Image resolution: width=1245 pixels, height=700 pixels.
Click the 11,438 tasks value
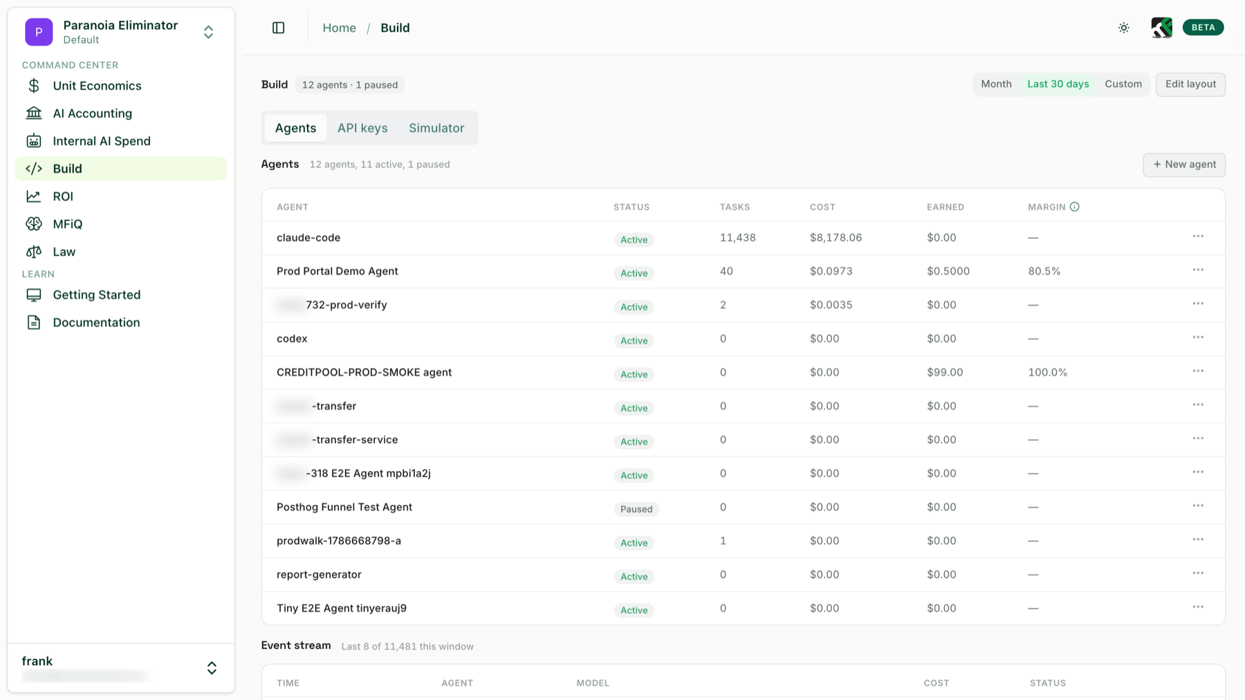738,237
